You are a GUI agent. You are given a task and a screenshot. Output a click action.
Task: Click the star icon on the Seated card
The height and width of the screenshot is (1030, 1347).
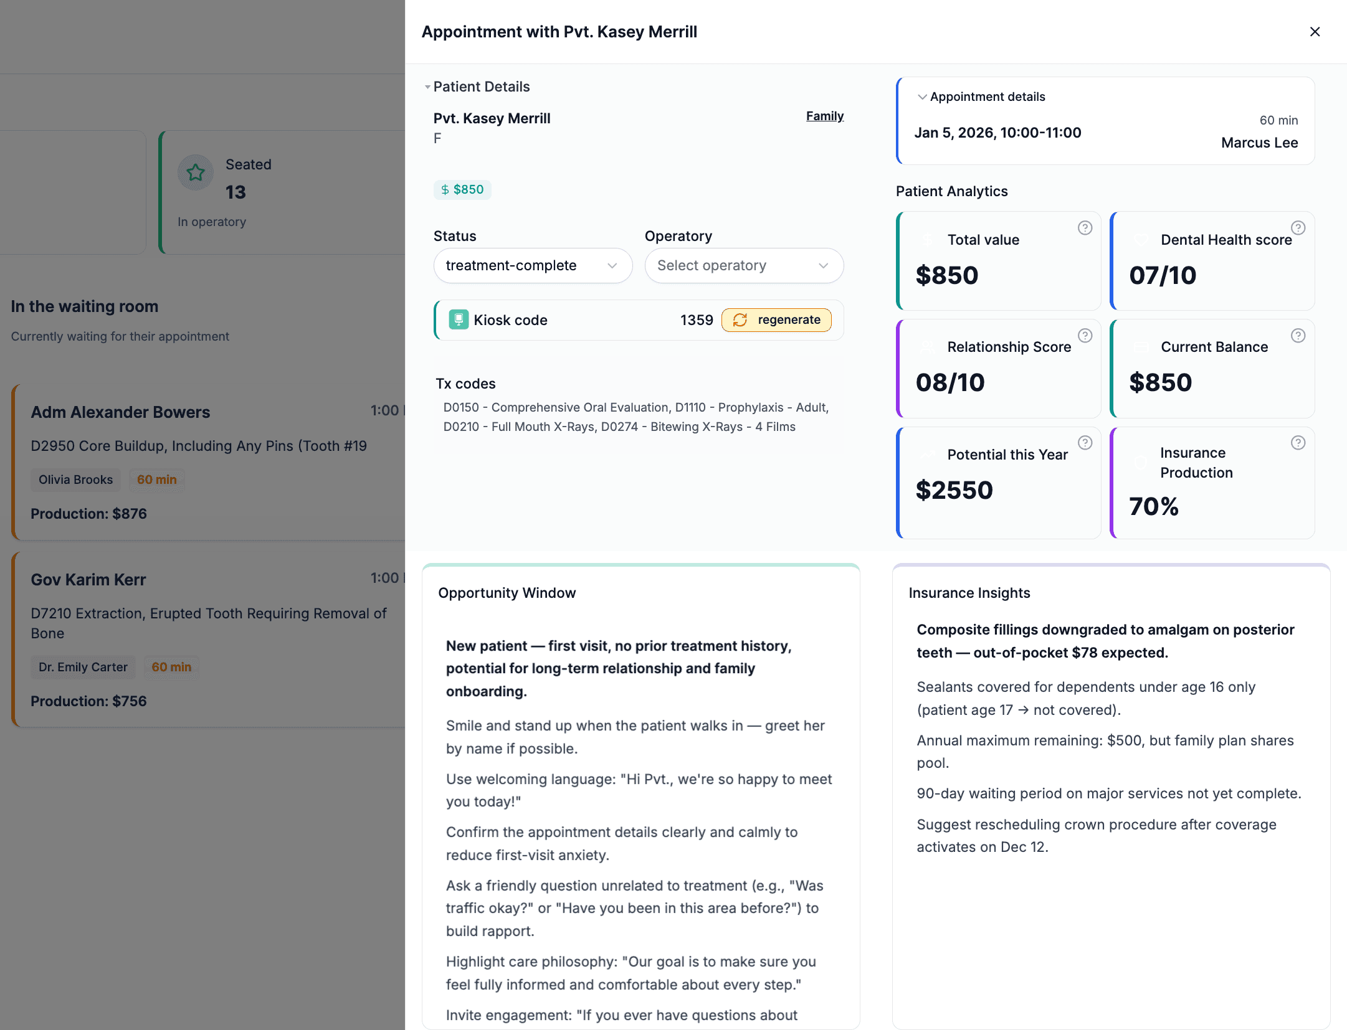point(195,172)
